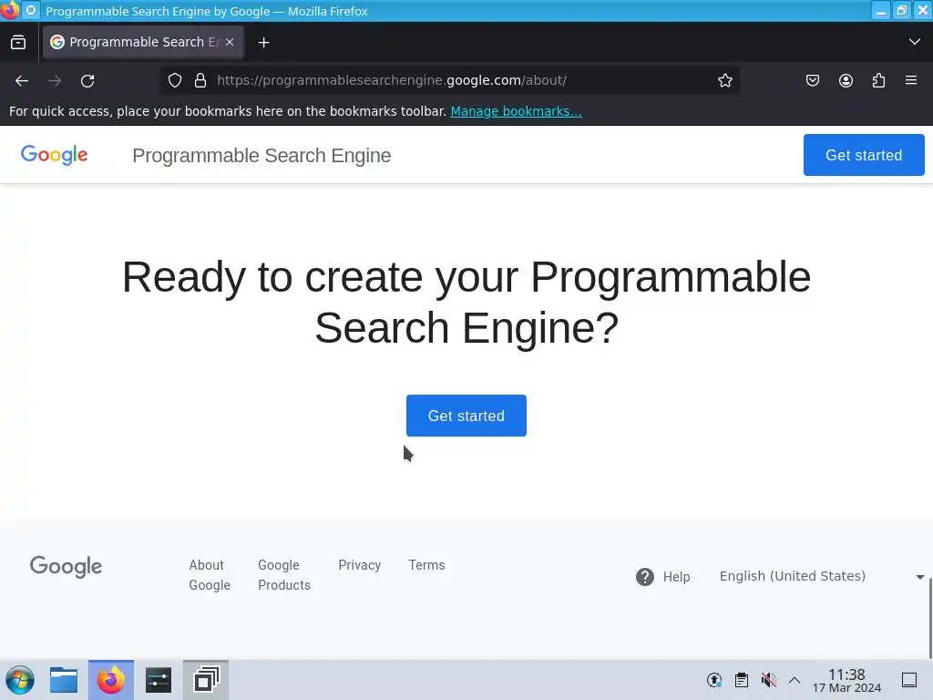The width and height of the screenshot is (933, 700).
Task: Restore down the Firefox window
Action: tap(902, 11)
